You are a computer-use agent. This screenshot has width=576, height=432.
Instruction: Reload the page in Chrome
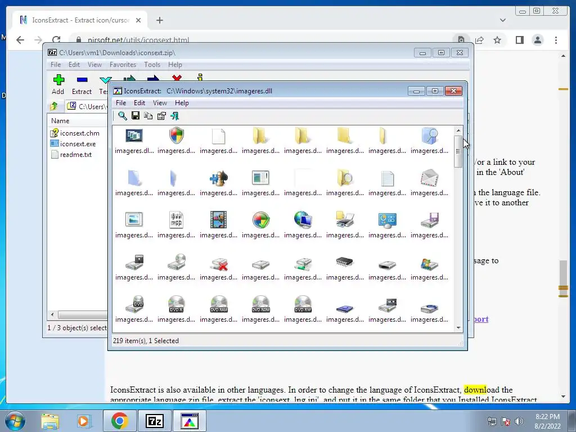pyautogui.click(x=56, y=40)
